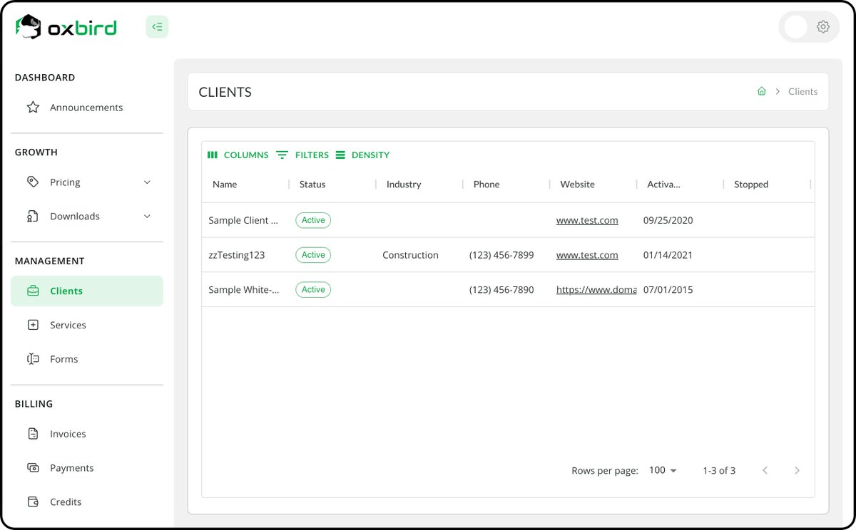The image size is (856, 530).
Task: Click activation date 01/14/2021
Action: (668, 255)
